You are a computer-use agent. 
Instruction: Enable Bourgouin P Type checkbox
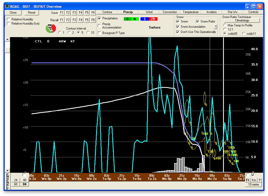(99, 33)
